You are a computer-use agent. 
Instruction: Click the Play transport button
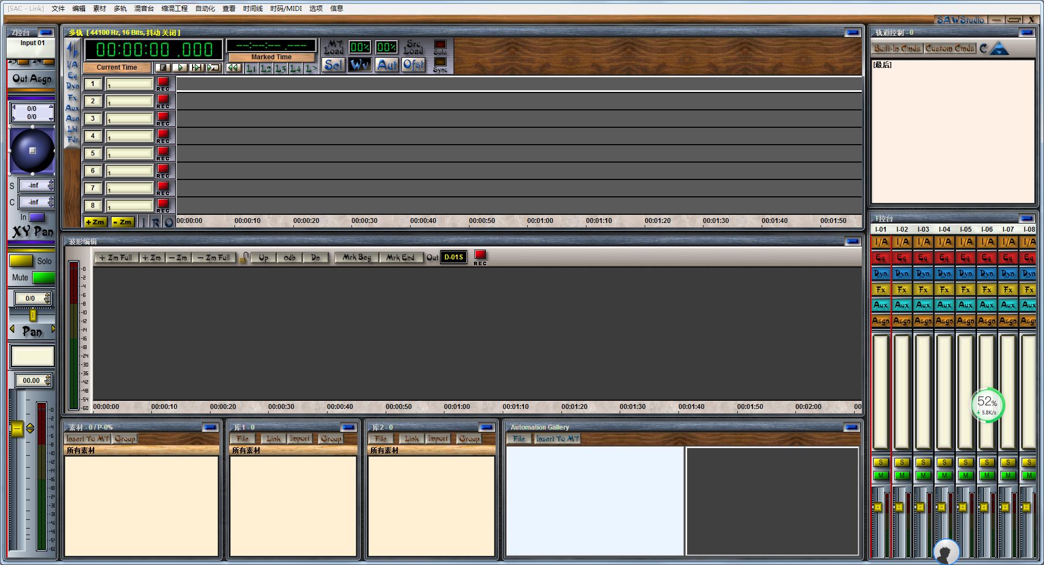(x=180, y=67)
